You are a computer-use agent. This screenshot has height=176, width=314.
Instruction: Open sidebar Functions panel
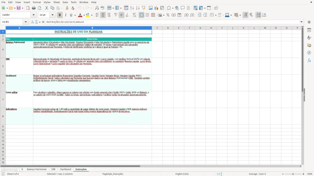pos(309,61)
